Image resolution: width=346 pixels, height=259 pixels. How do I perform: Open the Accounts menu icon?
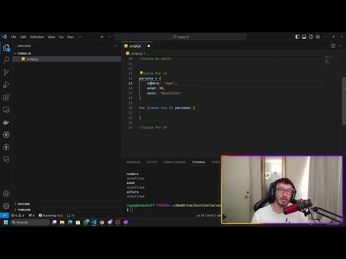click(6, 194)
